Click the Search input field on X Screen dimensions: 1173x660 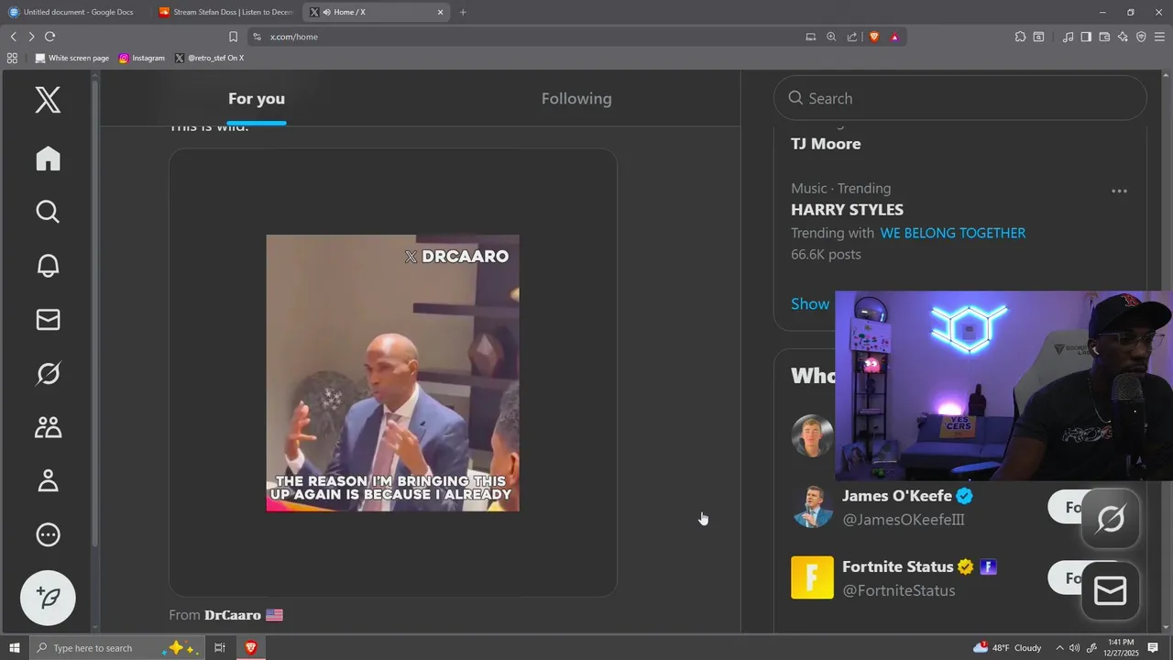959,98
